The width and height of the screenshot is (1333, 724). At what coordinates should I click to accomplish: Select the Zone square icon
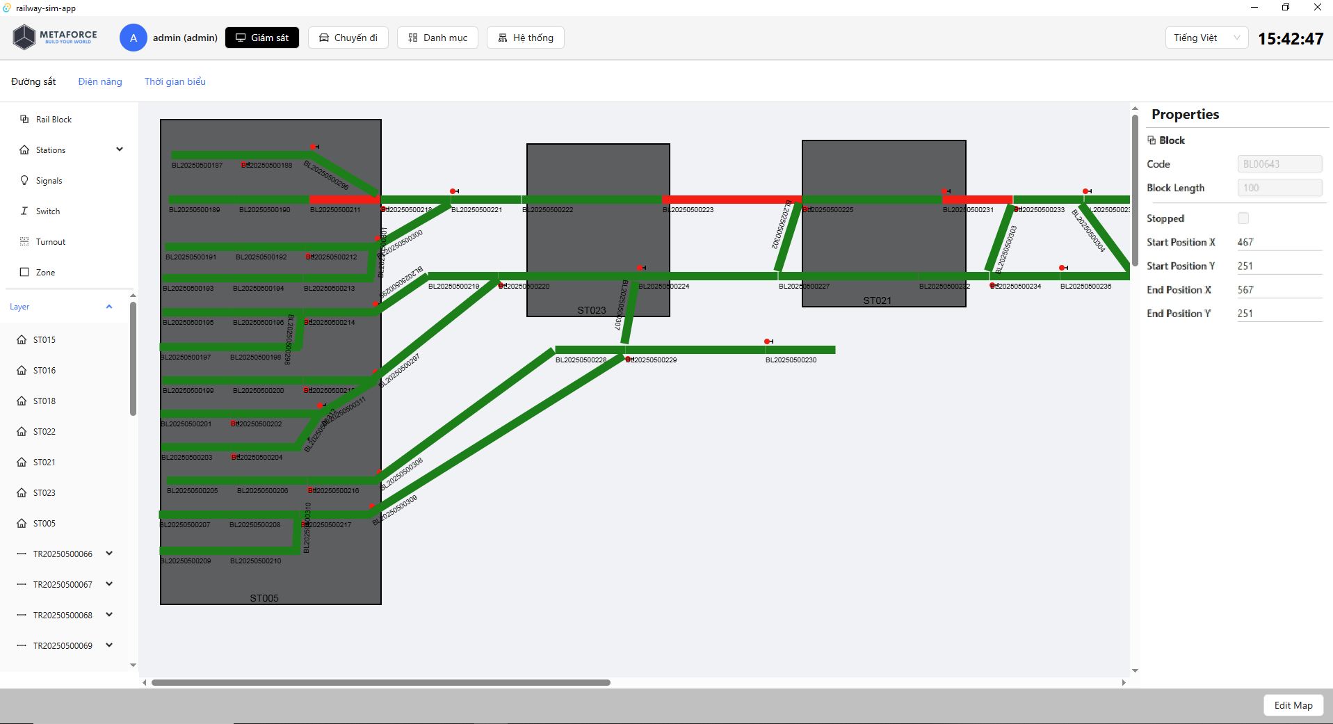(x=24, y=273)
